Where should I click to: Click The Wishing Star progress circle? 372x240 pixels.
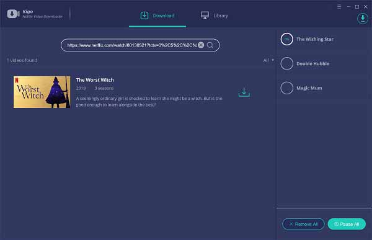coord(287,39)
